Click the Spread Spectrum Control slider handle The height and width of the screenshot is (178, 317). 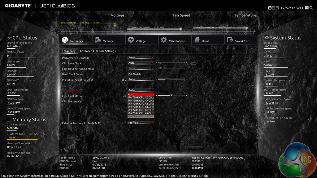(x=160, y=68)
